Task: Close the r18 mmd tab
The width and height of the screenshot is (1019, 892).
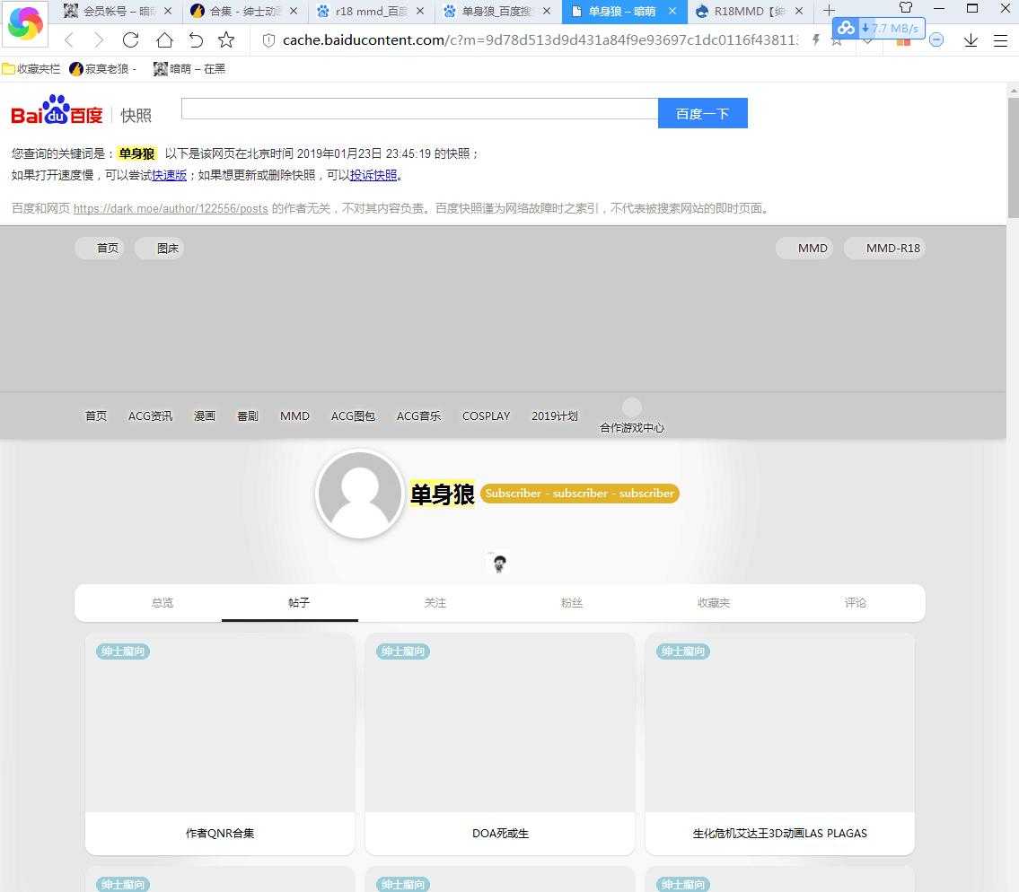Action: pyautogui.click(x=420, y=11)
